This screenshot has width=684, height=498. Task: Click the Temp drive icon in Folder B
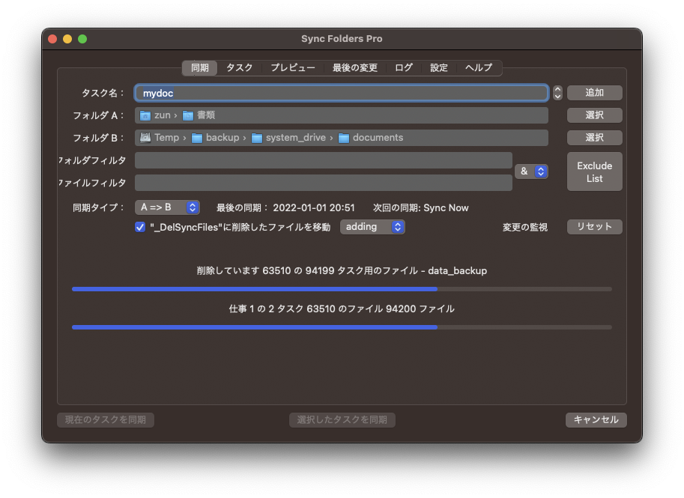pyautogui.click(x=145, y=138)
